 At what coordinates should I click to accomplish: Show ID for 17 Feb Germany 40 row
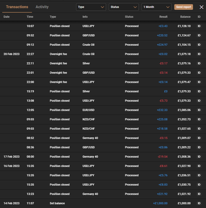tap(199, 156)
